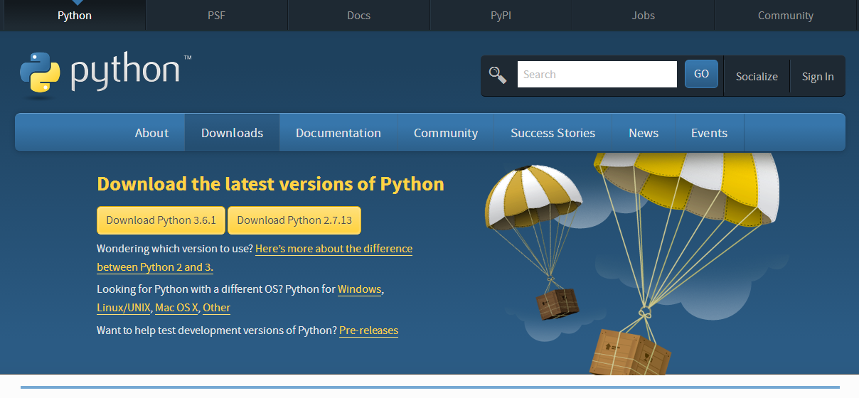This screenshot has height=398, width=859.
Task: Click the Download Python 2.7.13 button
Action: click(x=294, y=220)
